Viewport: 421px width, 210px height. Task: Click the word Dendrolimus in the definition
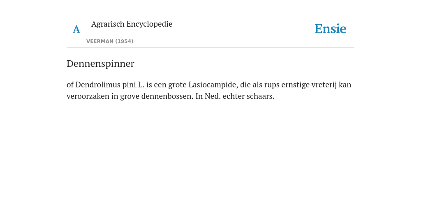98,84
